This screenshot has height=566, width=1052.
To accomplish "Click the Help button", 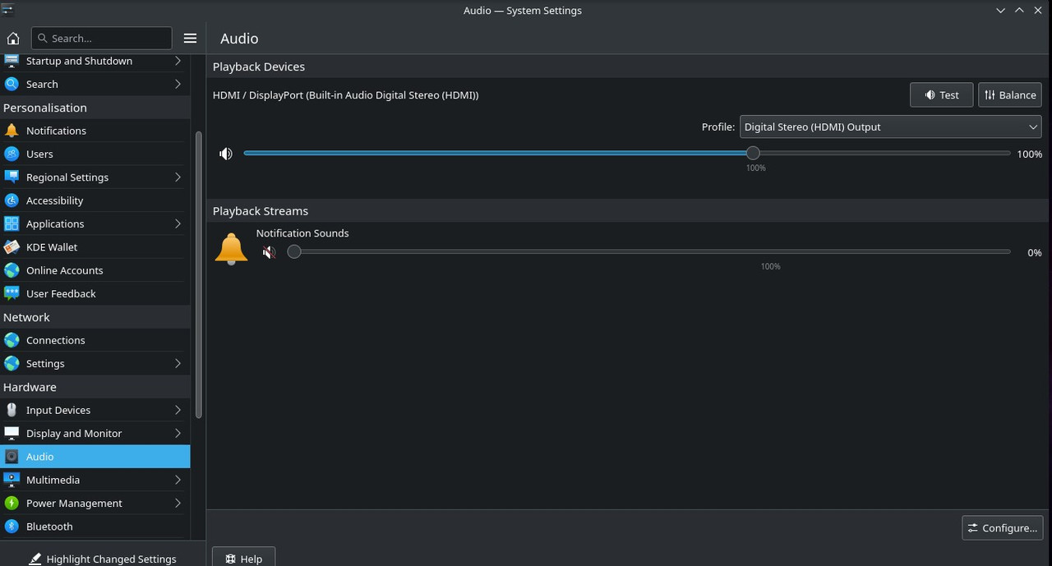I will click(x=243, y=558).
